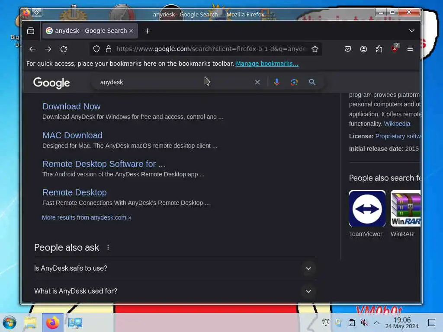This screenshot has width=443, height=332.
Task: Go back with the browser back arrow
Action: click(32, 49)
